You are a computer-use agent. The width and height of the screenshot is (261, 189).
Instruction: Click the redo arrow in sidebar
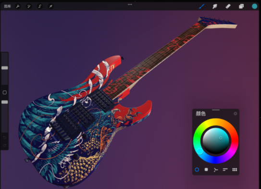click(5, 145)
